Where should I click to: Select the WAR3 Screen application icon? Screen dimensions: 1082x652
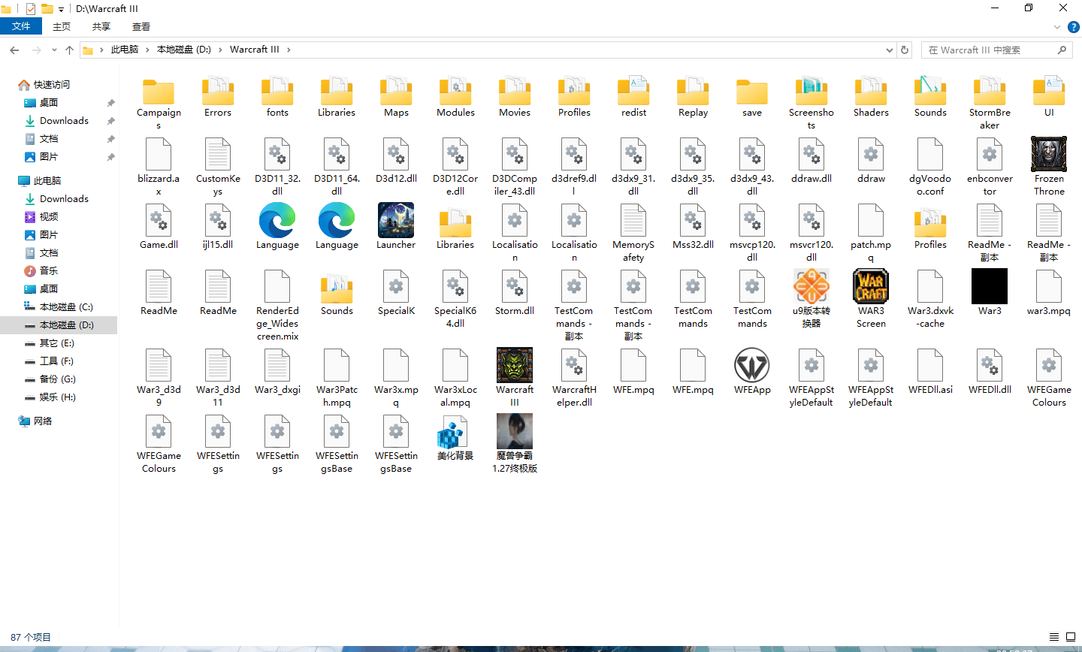click(x=870, y=288)
